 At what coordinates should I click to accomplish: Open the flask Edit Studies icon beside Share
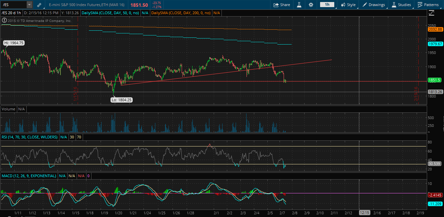[299, 5]
